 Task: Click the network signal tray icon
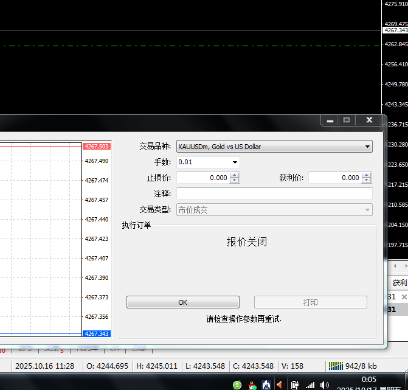310,385
